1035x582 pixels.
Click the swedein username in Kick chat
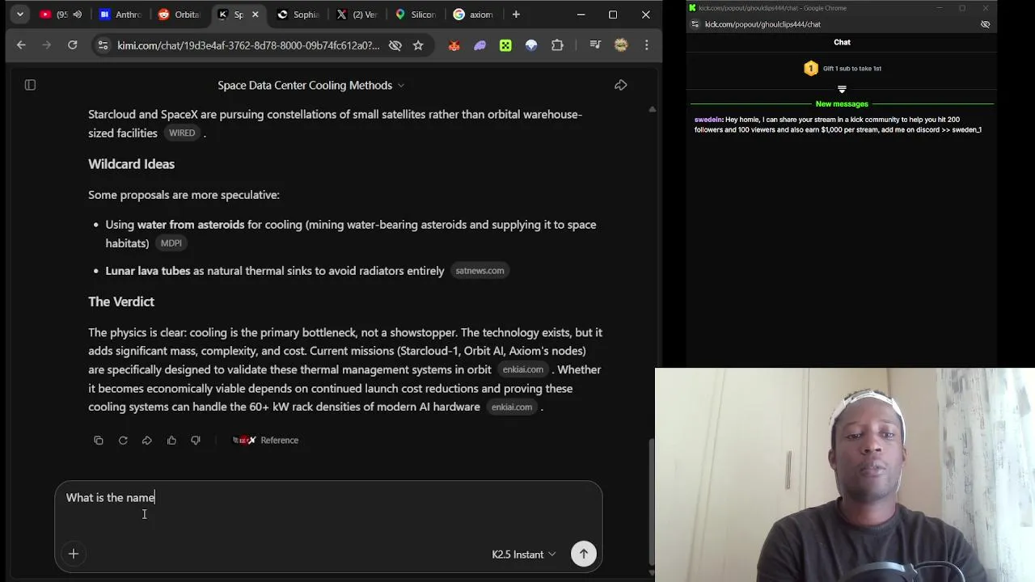click(708, 120)
